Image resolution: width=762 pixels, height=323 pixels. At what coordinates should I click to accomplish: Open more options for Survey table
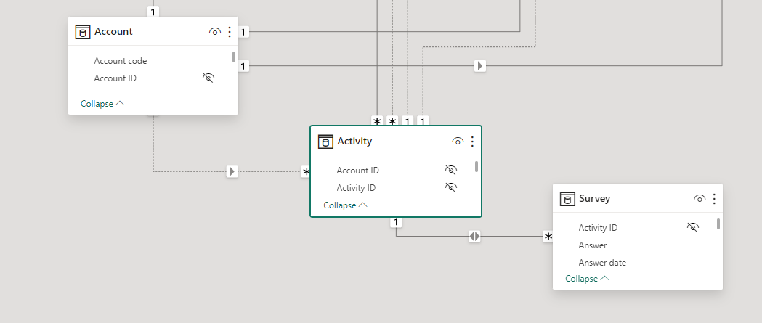[714, 199]
